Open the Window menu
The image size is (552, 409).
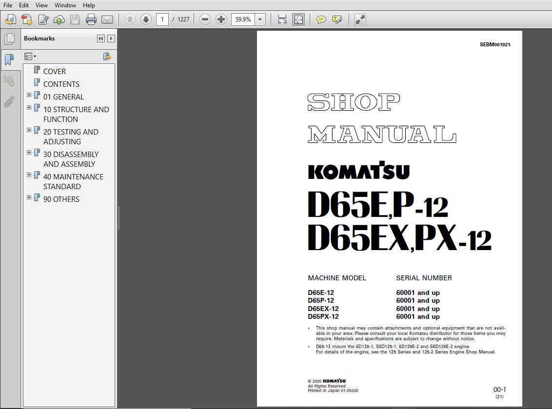(x=65, y=5)
